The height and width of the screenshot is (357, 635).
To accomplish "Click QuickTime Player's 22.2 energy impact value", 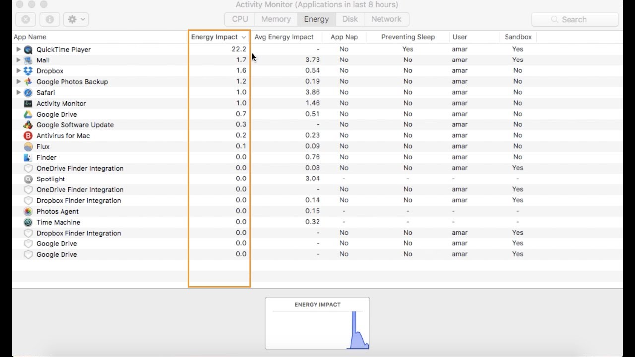I will [239, 49].
